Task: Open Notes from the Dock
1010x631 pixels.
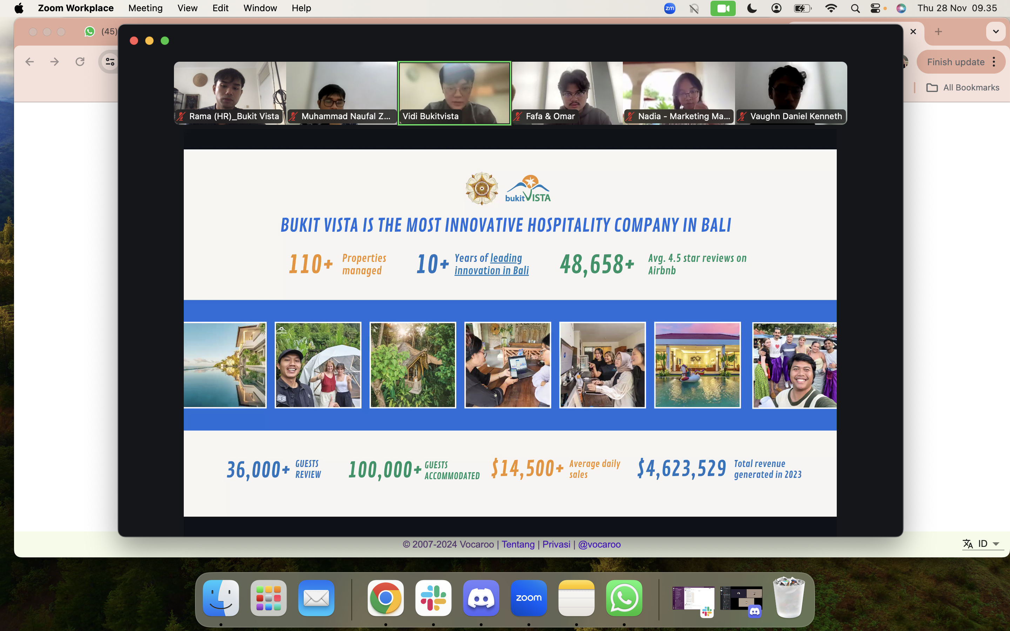Action: tap(577, 598)
